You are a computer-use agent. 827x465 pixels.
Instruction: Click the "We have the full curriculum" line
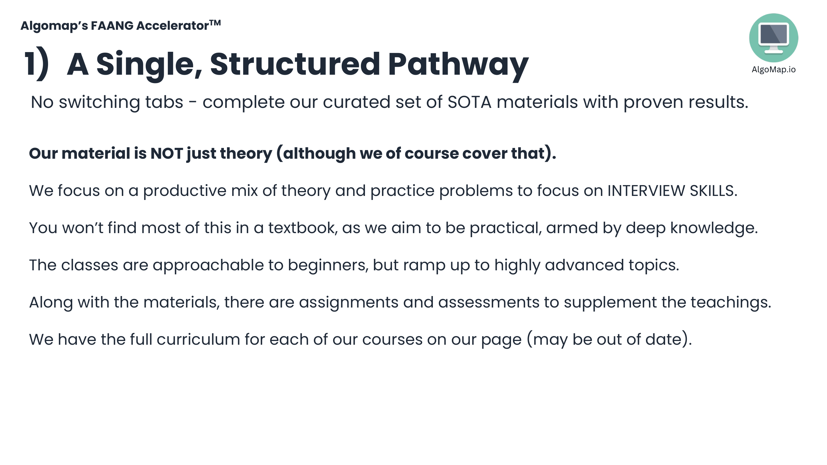(360, 339)
